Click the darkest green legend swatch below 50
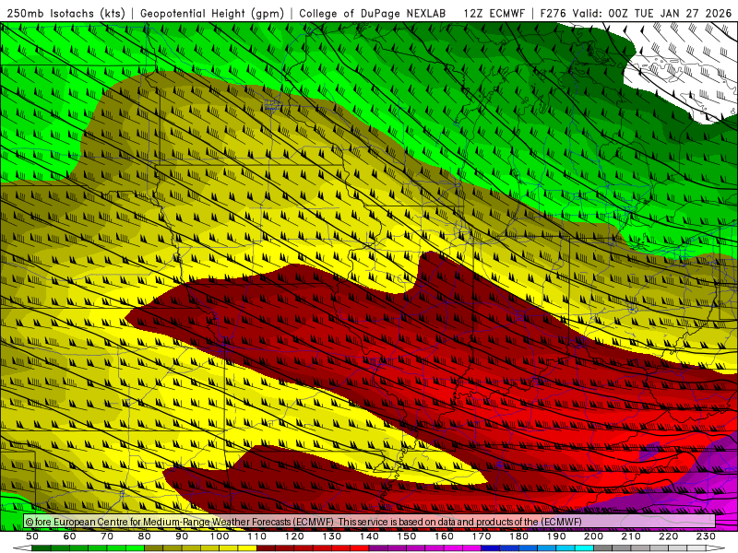The width and height of the screenshot is (738, 553). 41,547
